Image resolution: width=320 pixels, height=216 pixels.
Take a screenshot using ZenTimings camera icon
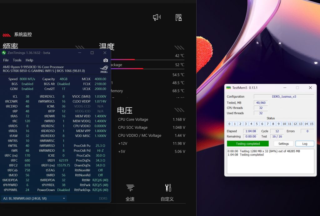(106, 60)
